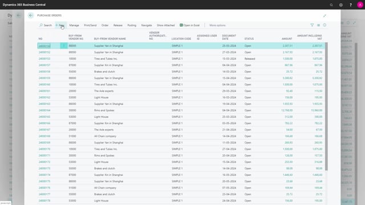Expand the Print/Send menu

[90, 25]
